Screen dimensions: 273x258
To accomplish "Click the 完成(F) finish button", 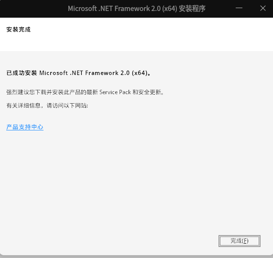I will coord(240,241).
